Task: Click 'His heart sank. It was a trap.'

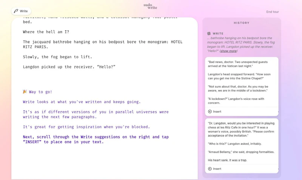Action: [227, 160]
